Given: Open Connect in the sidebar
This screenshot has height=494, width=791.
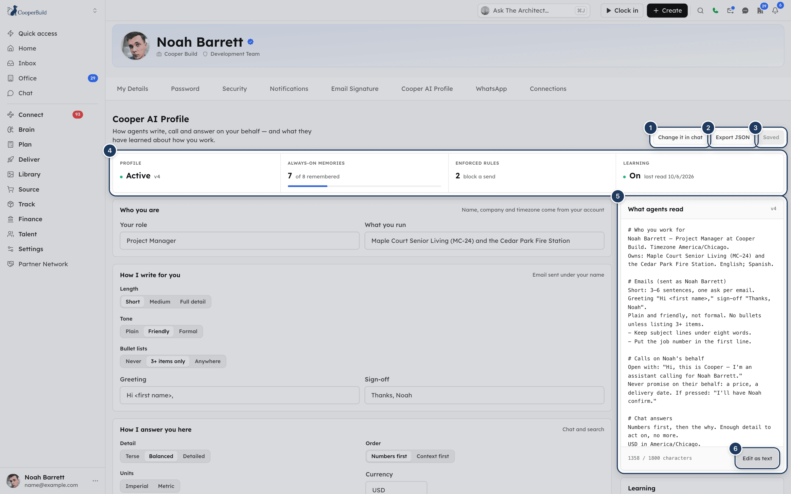Looking at the screenshot, I should coord(52,115).
